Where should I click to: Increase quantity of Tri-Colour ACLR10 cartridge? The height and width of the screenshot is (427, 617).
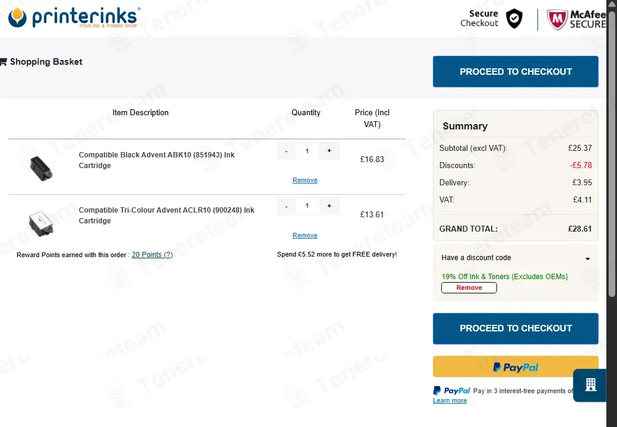(329, 206)
